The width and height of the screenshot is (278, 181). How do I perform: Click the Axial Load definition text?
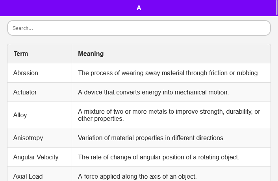click(x=137, y=176)
